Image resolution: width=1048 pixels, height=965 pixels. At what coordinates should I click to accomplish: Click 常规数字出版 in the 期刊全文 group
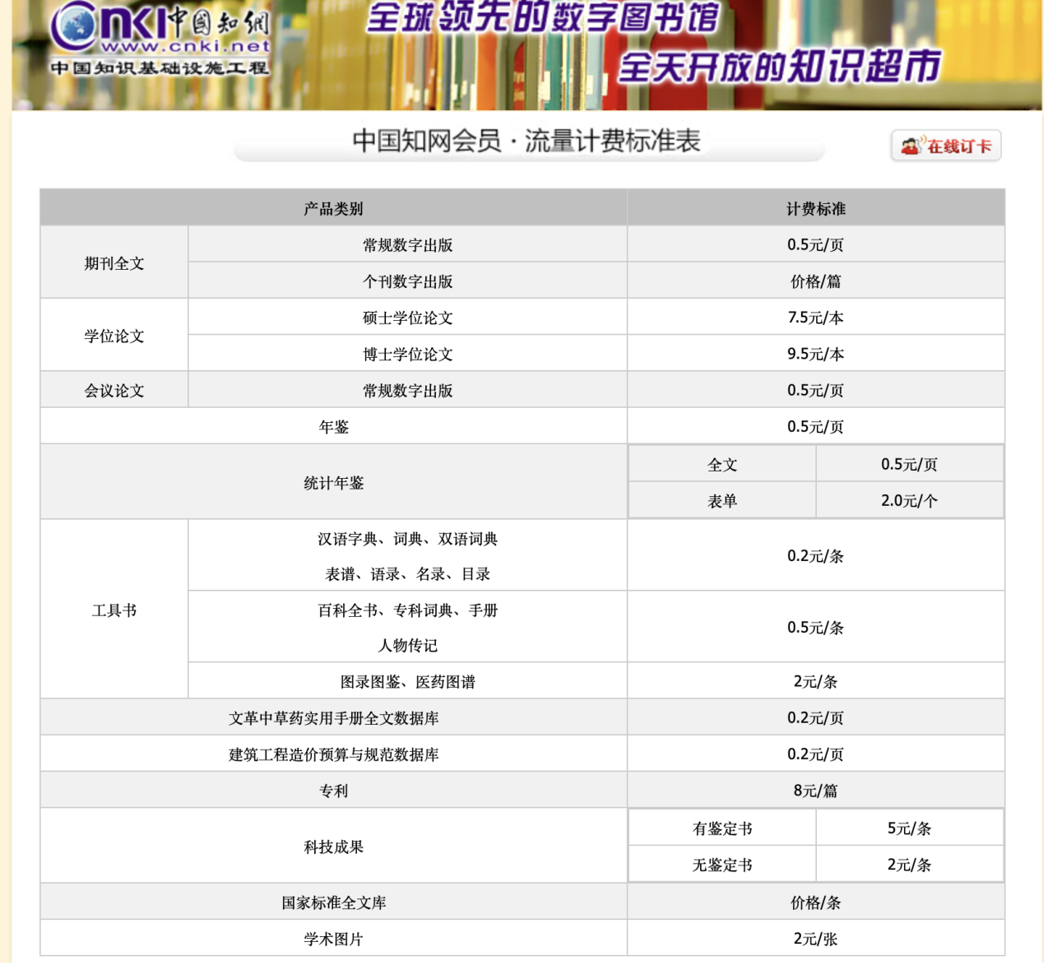click(408, 245)
